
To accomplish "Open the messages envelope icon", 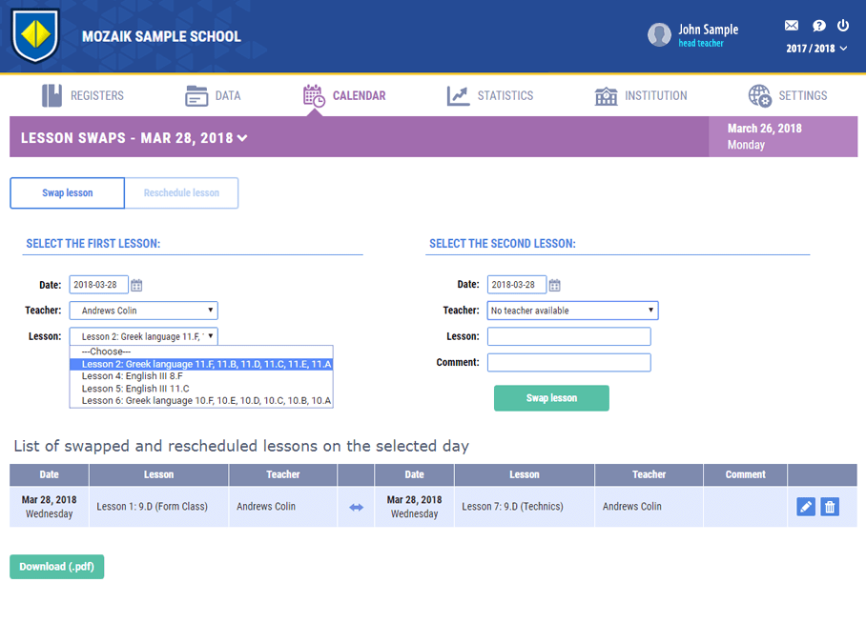I will point(792,26).
